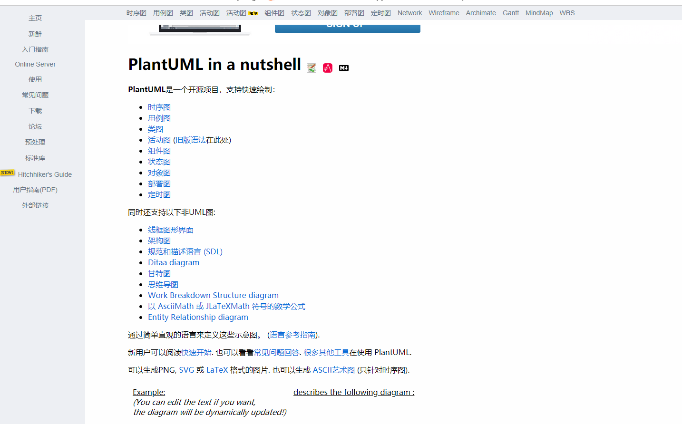Follow the Entity Relationship diagram link

[x=198, y=318]
